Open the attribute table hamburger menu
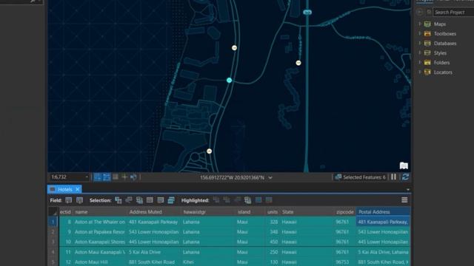 coord(404,200)
